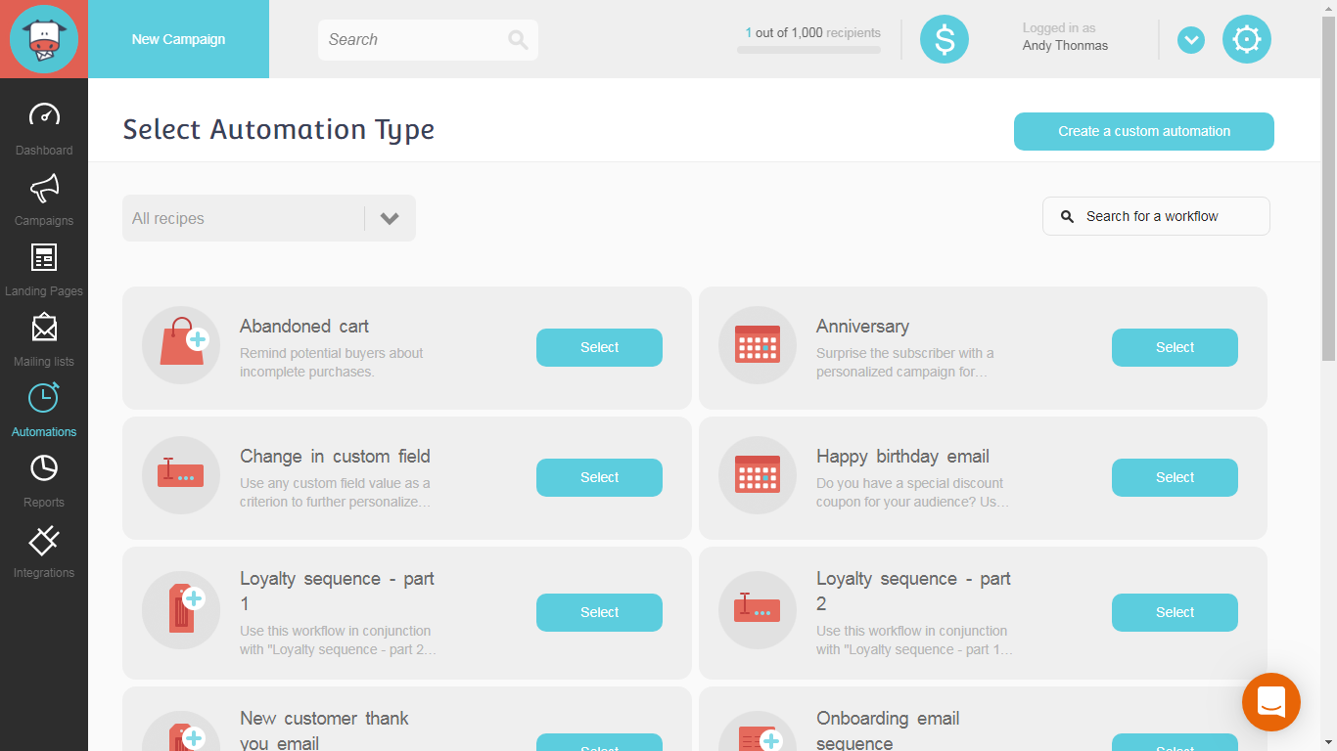Click the New Campaign tab
Screen dimensions: 1337x751
tap(178, 39)
